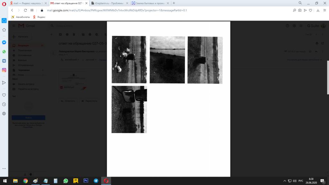329x185 pixels.
Task: Switch to the iGrajdanin.ru tab
Action: click(x=109, y=3)
